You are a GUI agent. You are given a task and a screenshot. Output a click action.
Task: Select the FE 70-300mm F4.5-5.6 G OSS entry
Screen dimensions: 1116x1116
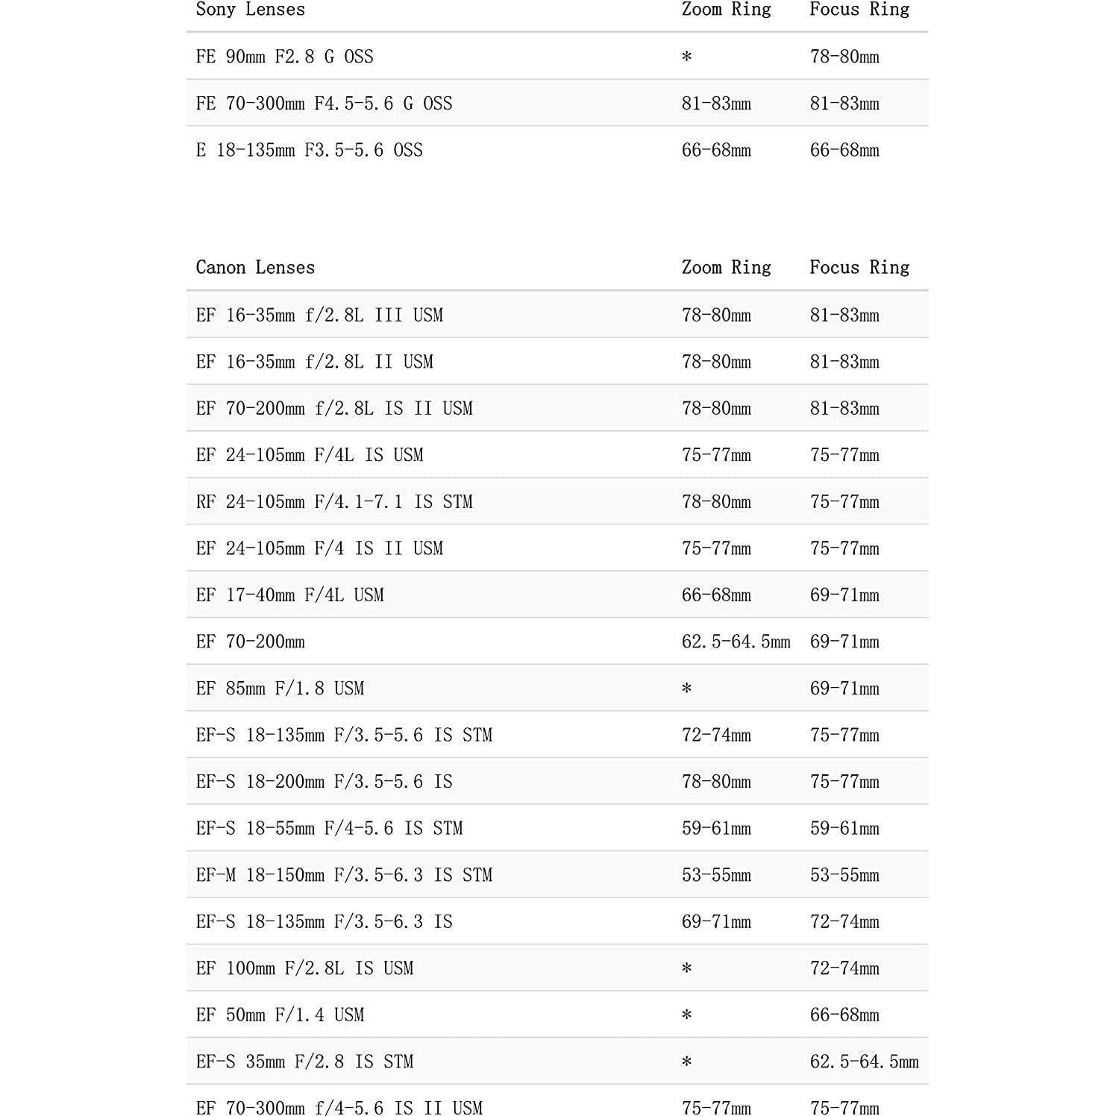(x=324, y=104)
